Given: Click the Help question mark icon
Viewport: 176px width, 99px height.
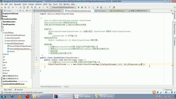Looking at the screenshot, I should point(109,7).
